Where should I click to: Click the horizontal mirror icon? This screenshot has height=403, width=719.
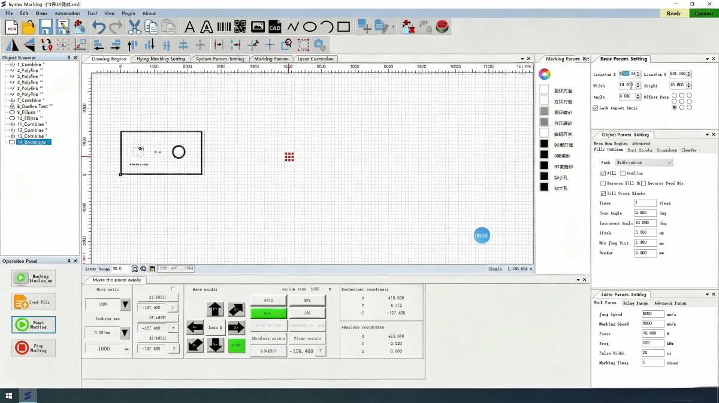12,44
